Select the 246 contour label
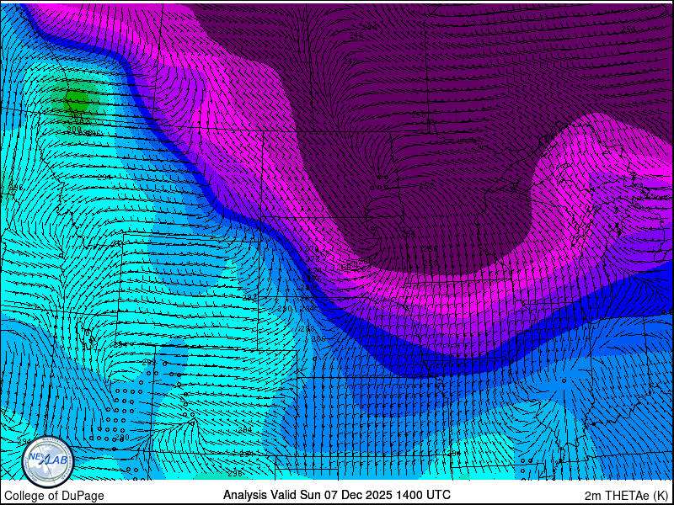The width and height of the screenshot is (674, 505). coord(356,35)
